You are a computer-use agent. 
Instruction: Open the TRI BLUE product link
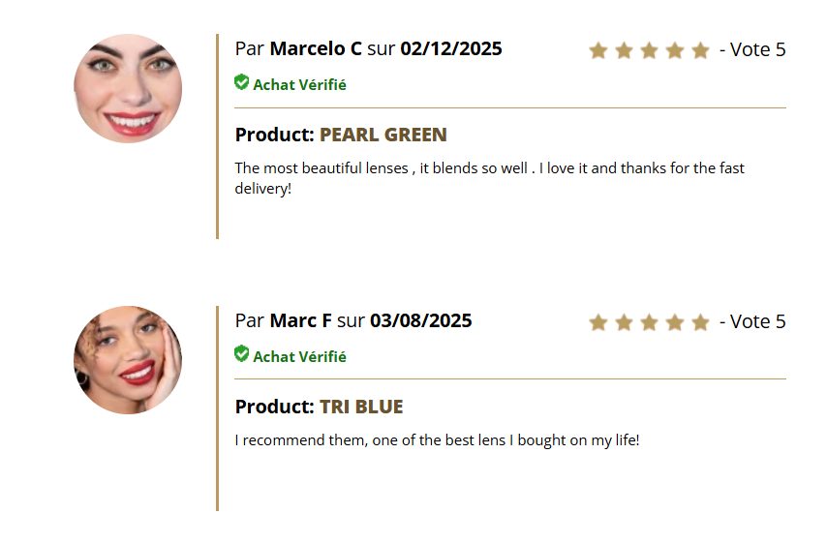point(361,407)
